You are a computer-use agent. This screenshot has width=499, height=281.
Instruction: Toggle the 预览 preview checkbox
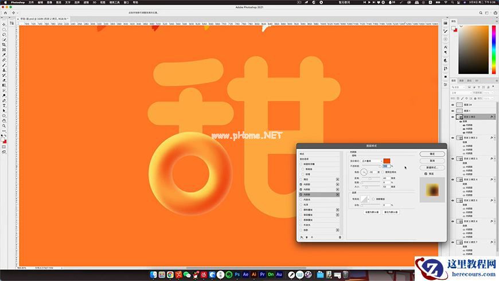coord(426,174)
